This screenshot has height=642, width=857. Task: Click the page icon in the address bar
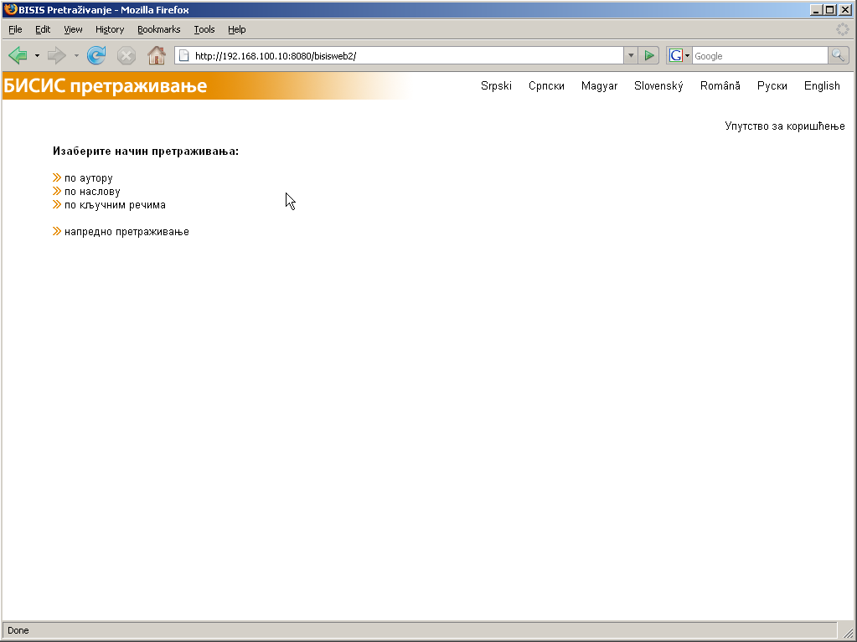(x=184, y=56)
